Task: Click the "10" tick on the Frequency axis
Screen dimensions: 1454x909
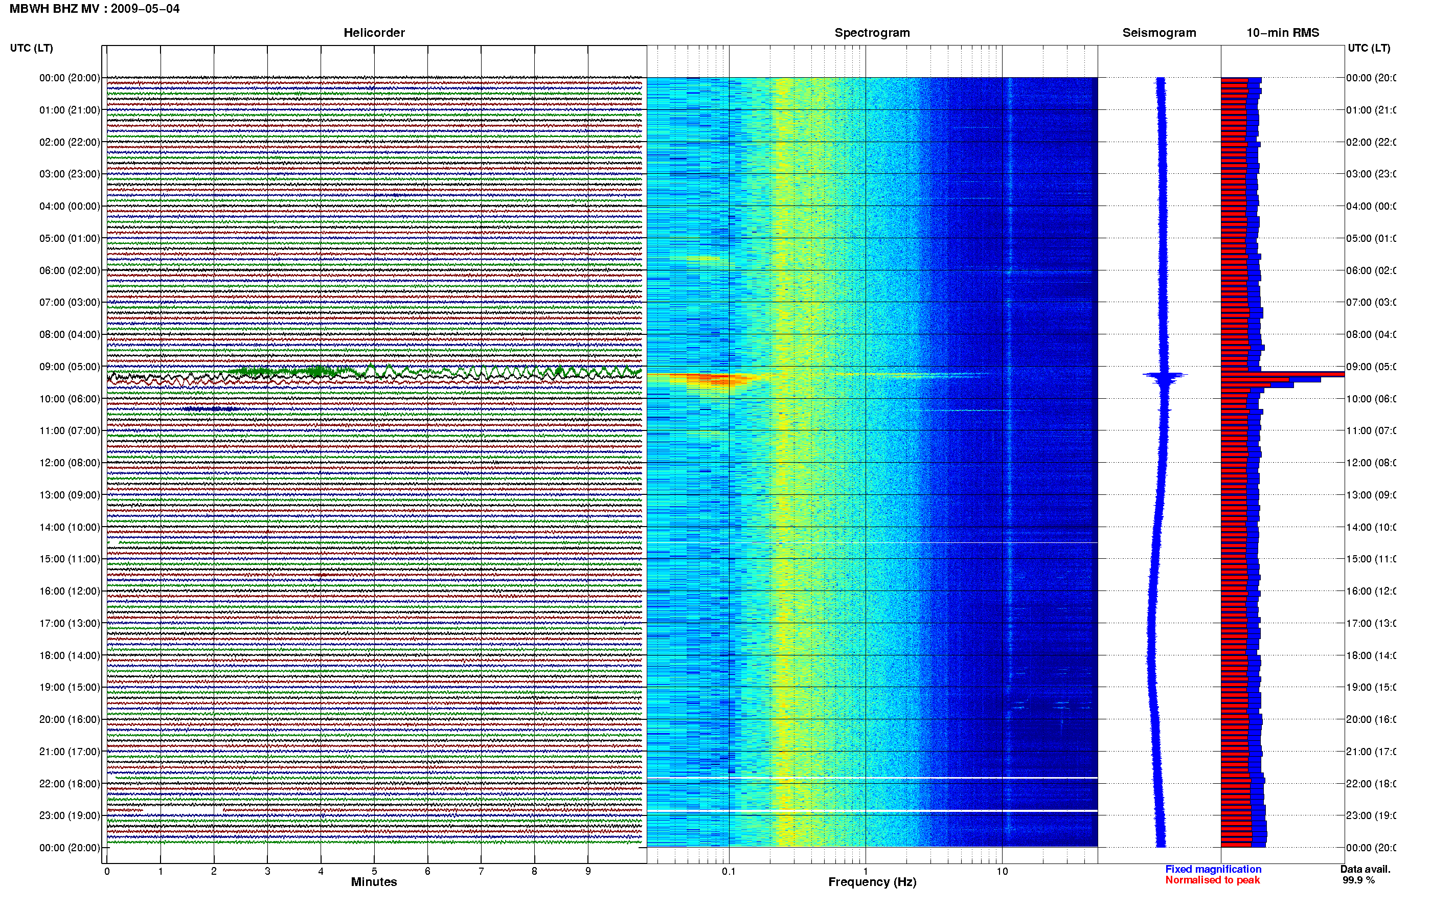Action: click(1002, 871)
